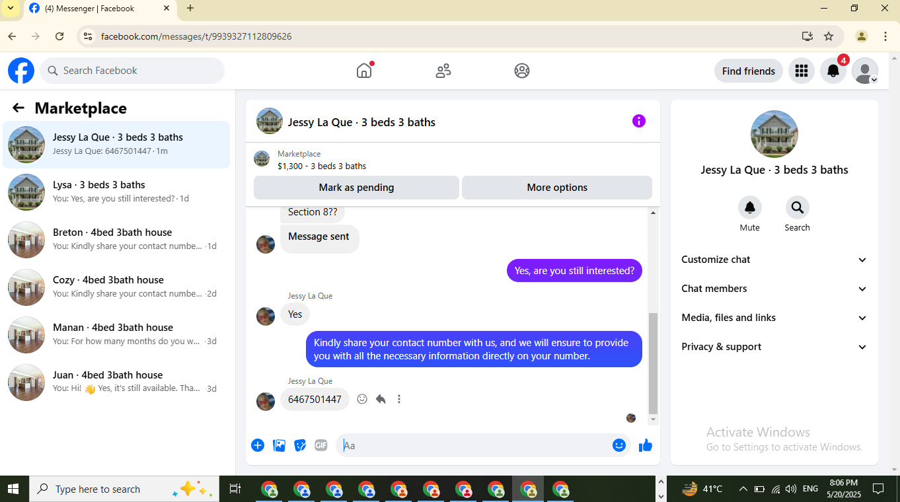Open the Friends icon in top navigation
This screenshot has width=900, height=502.
[443, 71]
